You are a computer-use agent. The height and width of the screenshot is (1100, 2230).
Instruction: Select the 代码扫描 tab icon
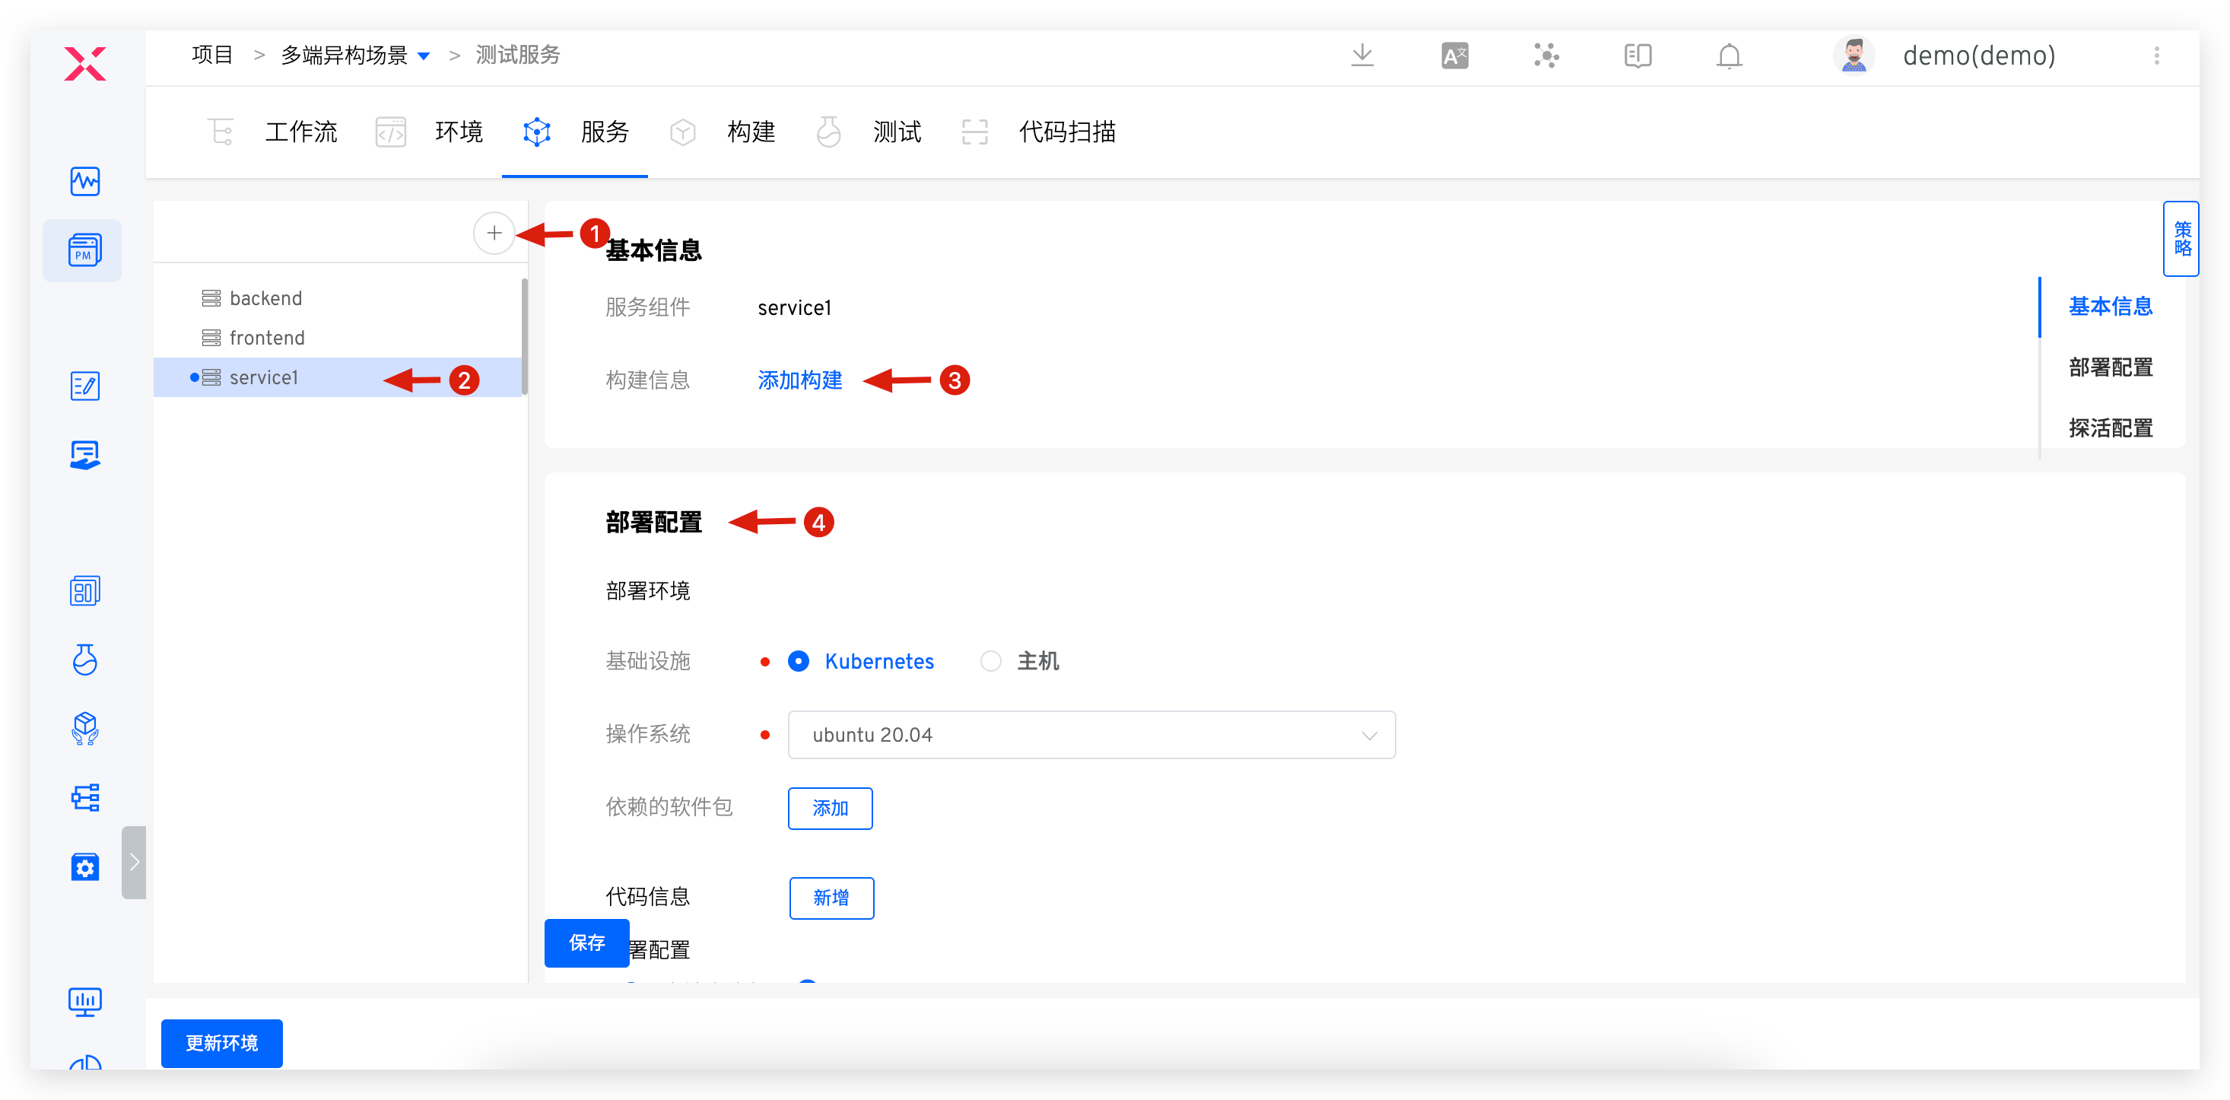click(x=973, y=132)
